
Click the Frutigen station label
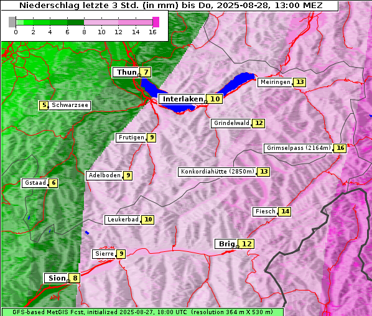coord(131,137)
